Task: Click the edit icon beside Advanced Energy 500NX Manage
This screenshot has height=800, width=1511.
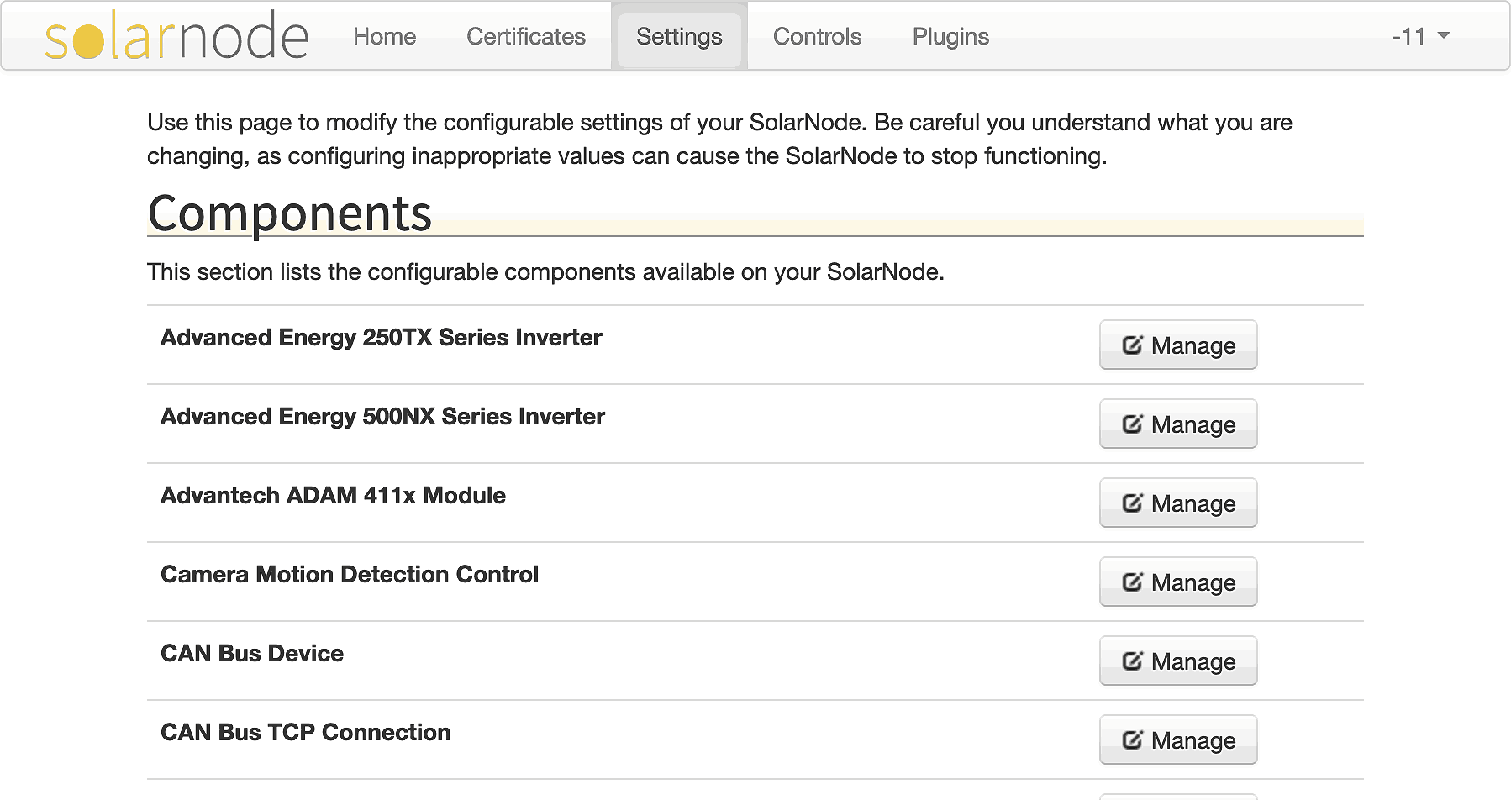Action: coord(1134,424)
